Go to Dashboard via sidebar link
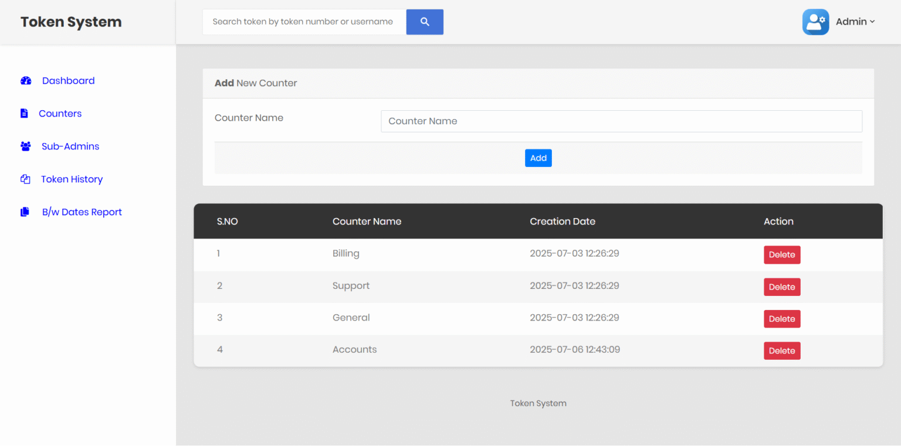The width and height of the screenshot is (901, 446). click(68, 80)
